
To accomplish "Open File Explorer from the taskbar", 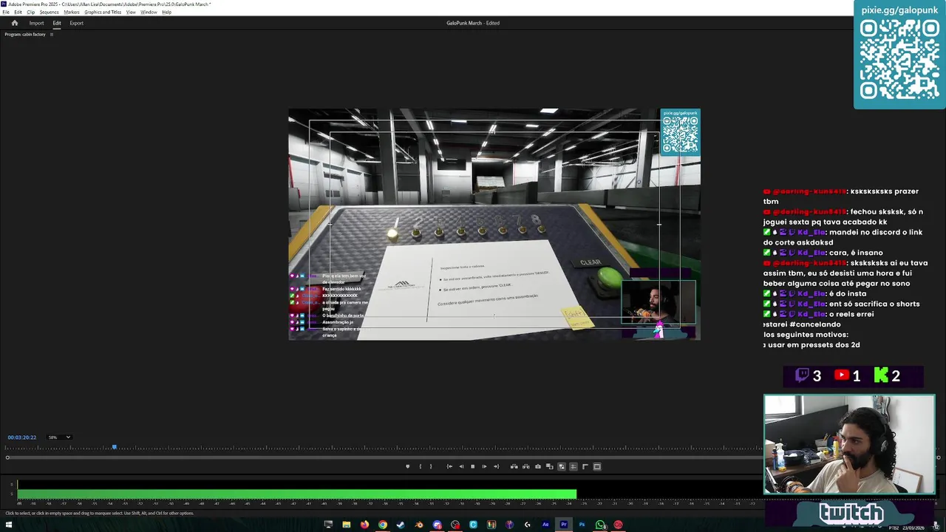I will [347, 525].
